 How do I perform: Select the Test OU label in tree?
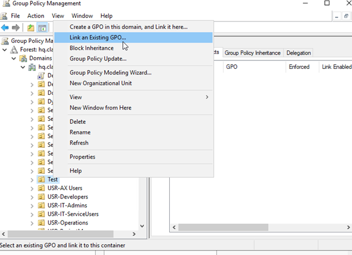point(52,179)
